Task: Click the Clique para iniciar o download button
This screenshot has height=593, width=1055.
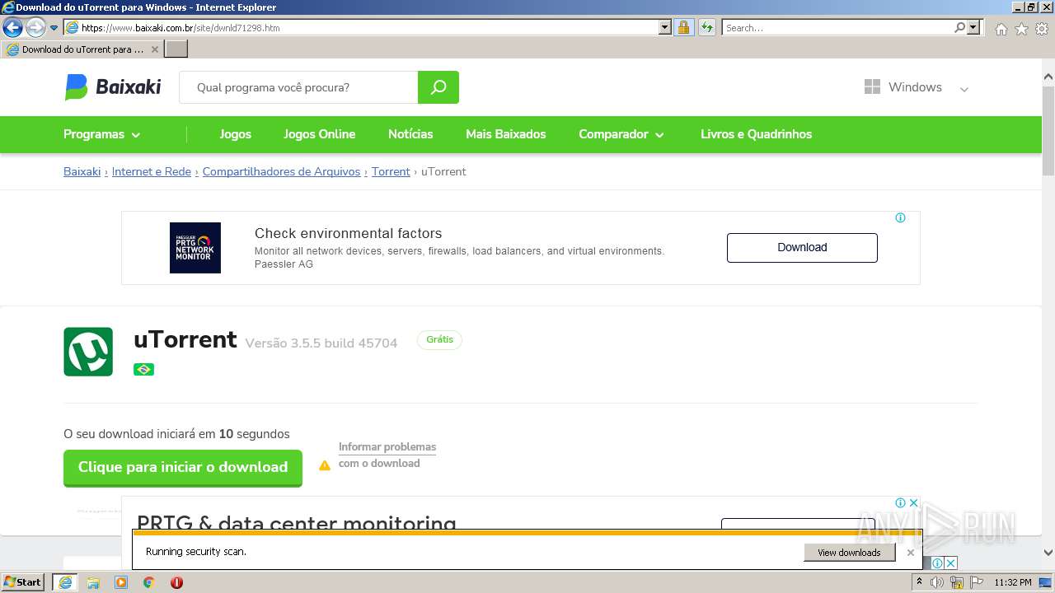Action: [183, 467]
